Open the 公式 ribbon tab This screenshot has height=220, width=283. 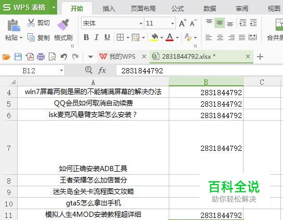tap(178, 8)
